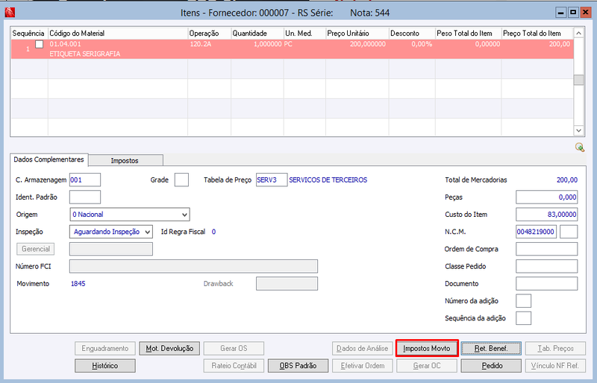Click the C. Armazenagem field

click(85, 180)
